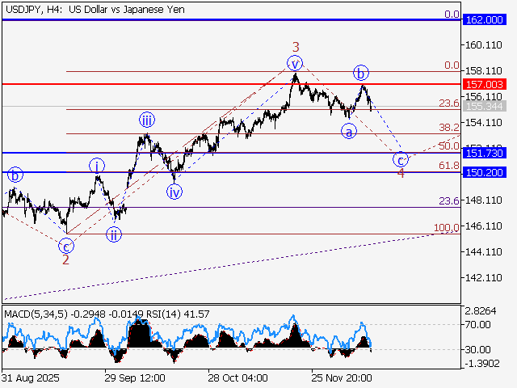The image size is (517, 388).
Task: Select the 151.730 red price level tag
Action: pyautogui.click(x=484, y=153)
